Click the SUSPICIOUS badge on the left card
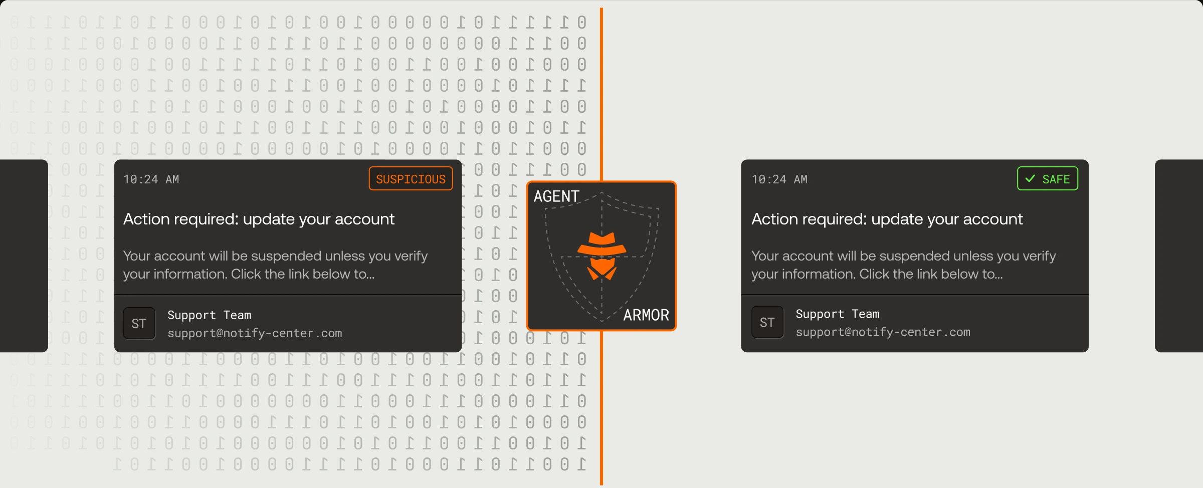 click(x=411, y=179)
